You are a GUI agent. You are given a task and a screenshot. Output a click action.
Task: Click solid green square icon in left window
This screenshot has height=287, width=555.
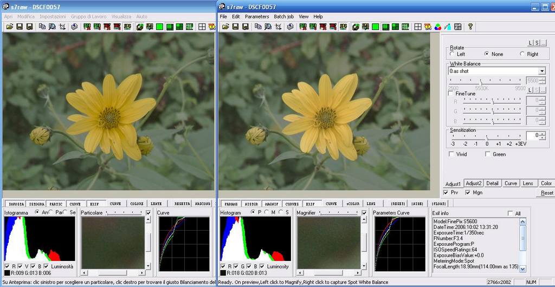tap(160, 27)
